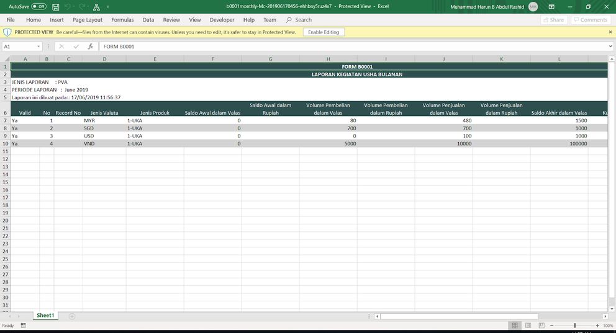Click the horizontal scrollbar thumb
The image size is (616, 333).
pyautogui.click(x=459, y=316)
